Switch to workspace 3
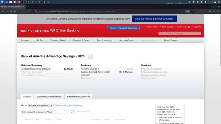 coord(36,2)
